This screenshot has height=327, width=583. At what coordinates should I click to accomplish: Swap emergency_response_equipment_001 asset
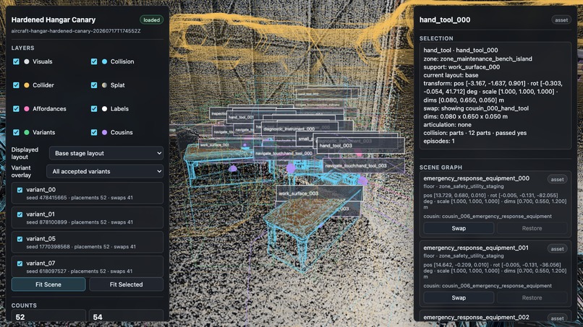[459, 297]
